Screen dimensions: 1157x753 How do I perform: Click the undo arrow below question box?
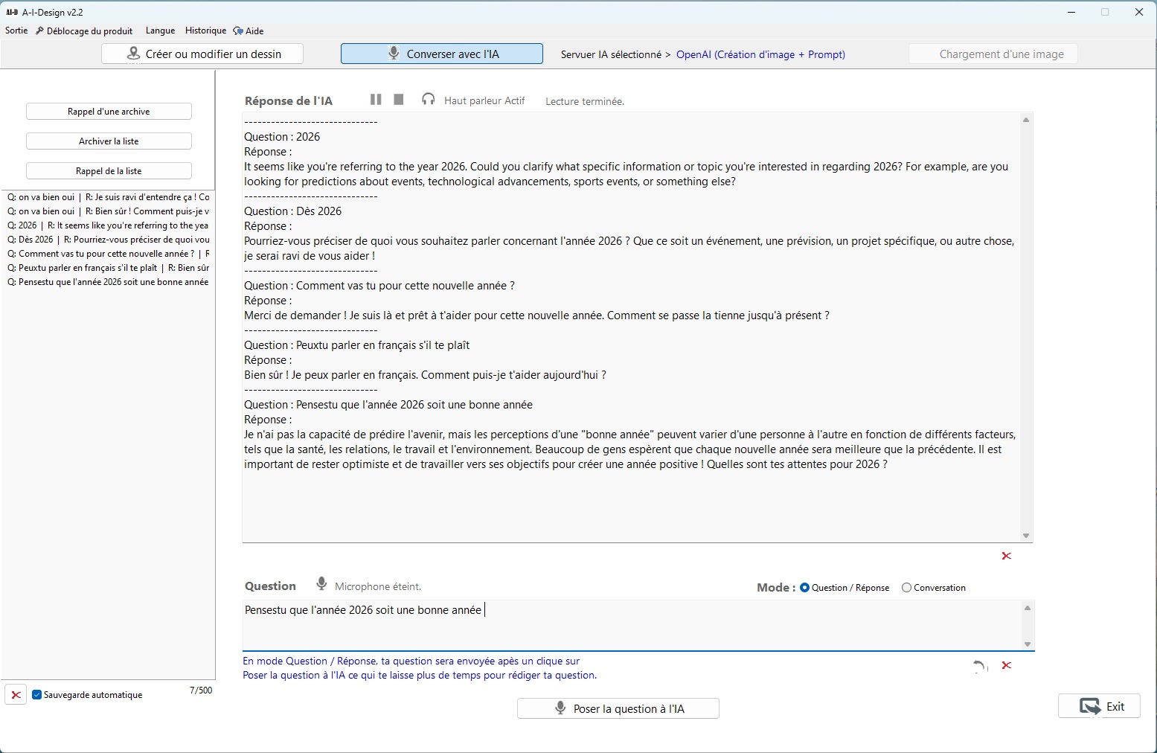[980, 666]
